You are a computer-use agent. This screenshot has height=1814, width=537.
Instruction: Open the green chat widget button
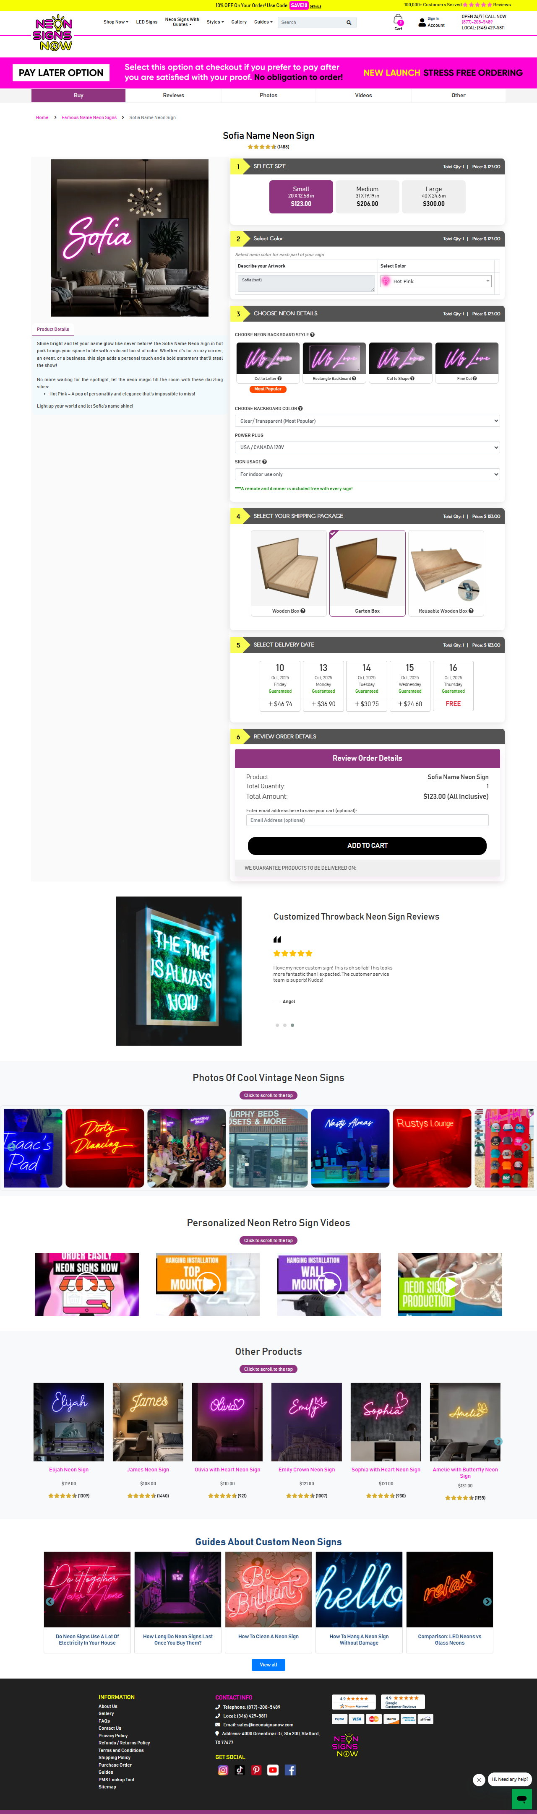point(521,1798)
